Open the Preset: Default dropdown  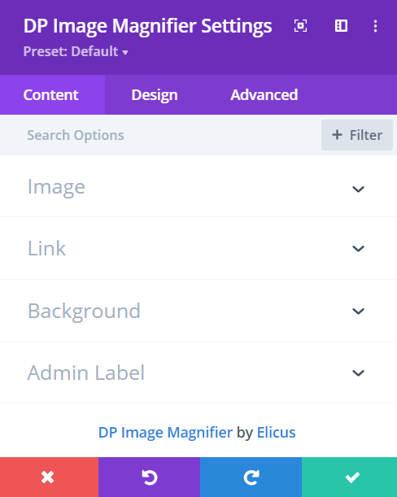tap(76, 51)
